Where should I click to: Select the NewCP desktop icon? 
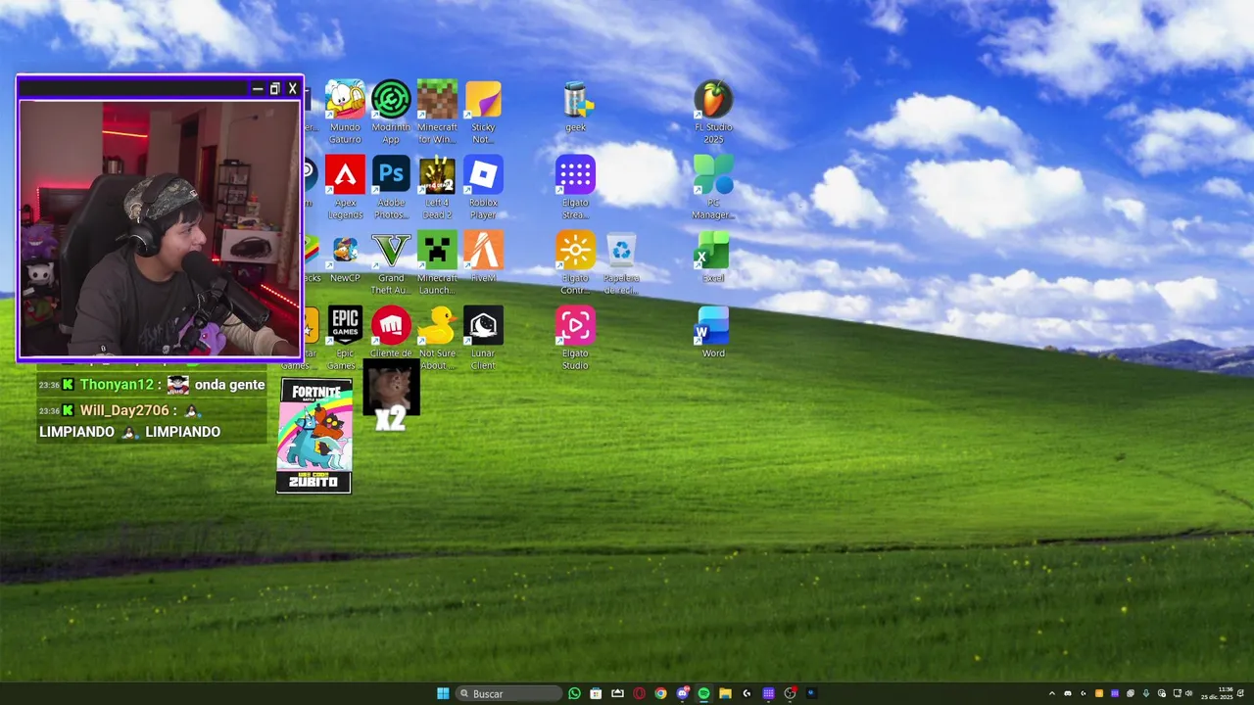345,259
